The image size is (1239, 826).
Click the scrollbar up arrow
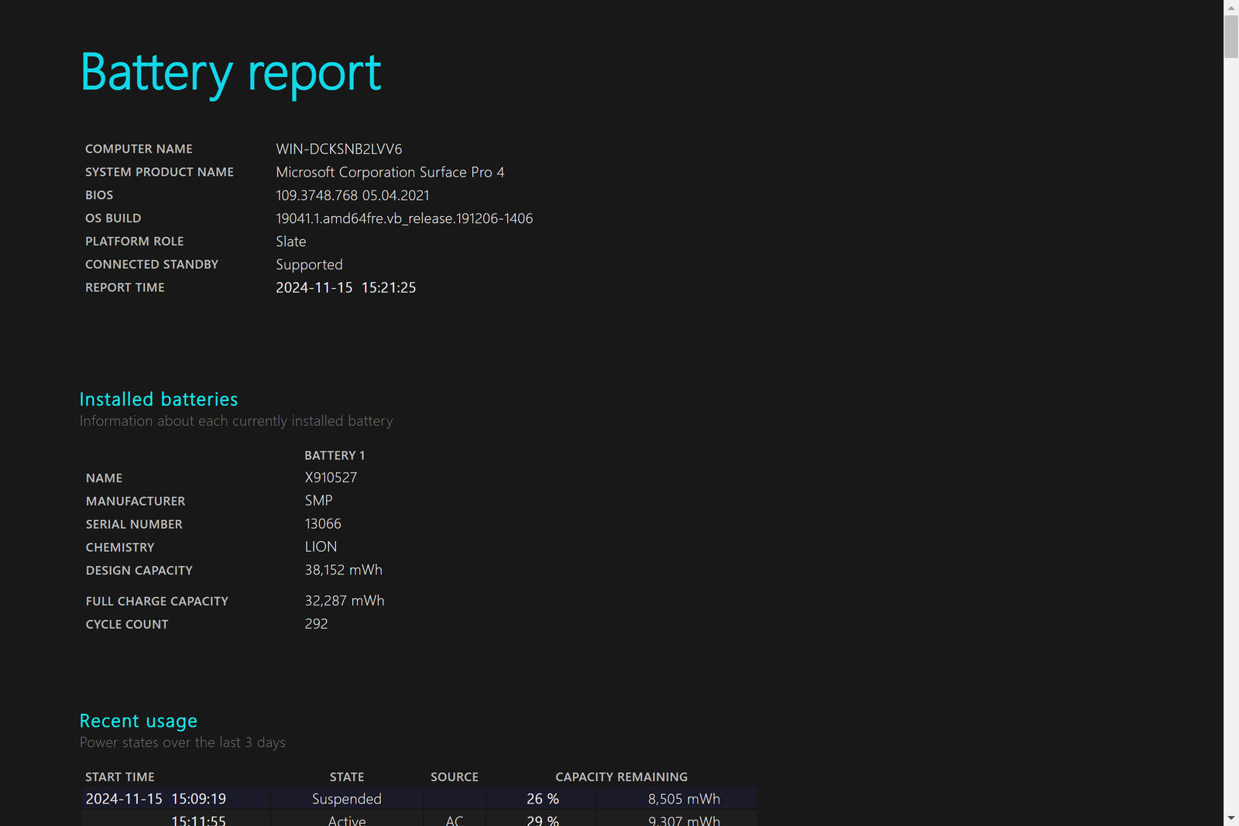pyautogui.click(x=1230, y=7)
